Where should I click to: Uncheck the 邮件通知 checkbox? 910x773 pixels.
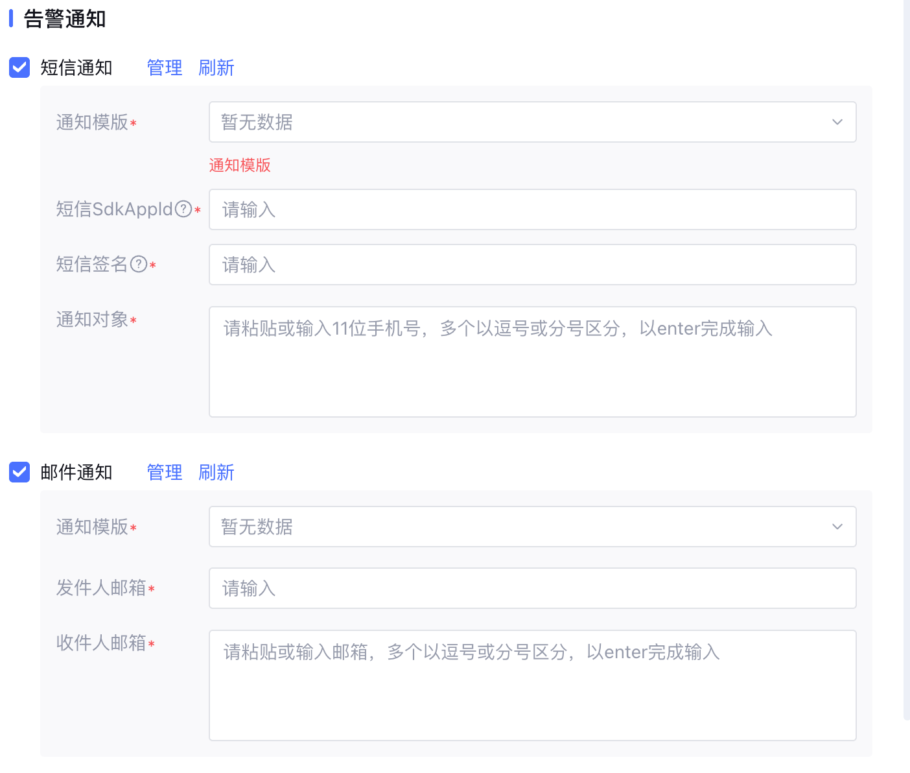pos(19,472)
